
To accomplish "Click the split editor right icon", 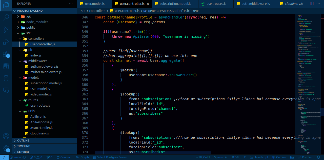I will pyautogui.click(x=312, y=4).
